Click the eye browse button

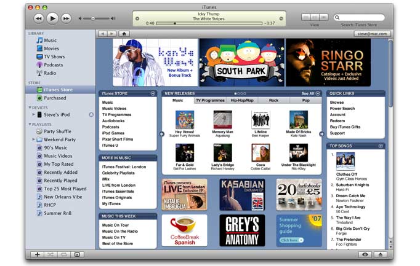point(365,255)
